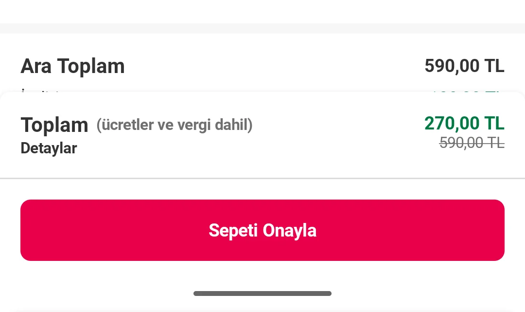Screen dimensions: 525x312
Task: Tap the gray separator strip above summary
Action: coord(262,28)
